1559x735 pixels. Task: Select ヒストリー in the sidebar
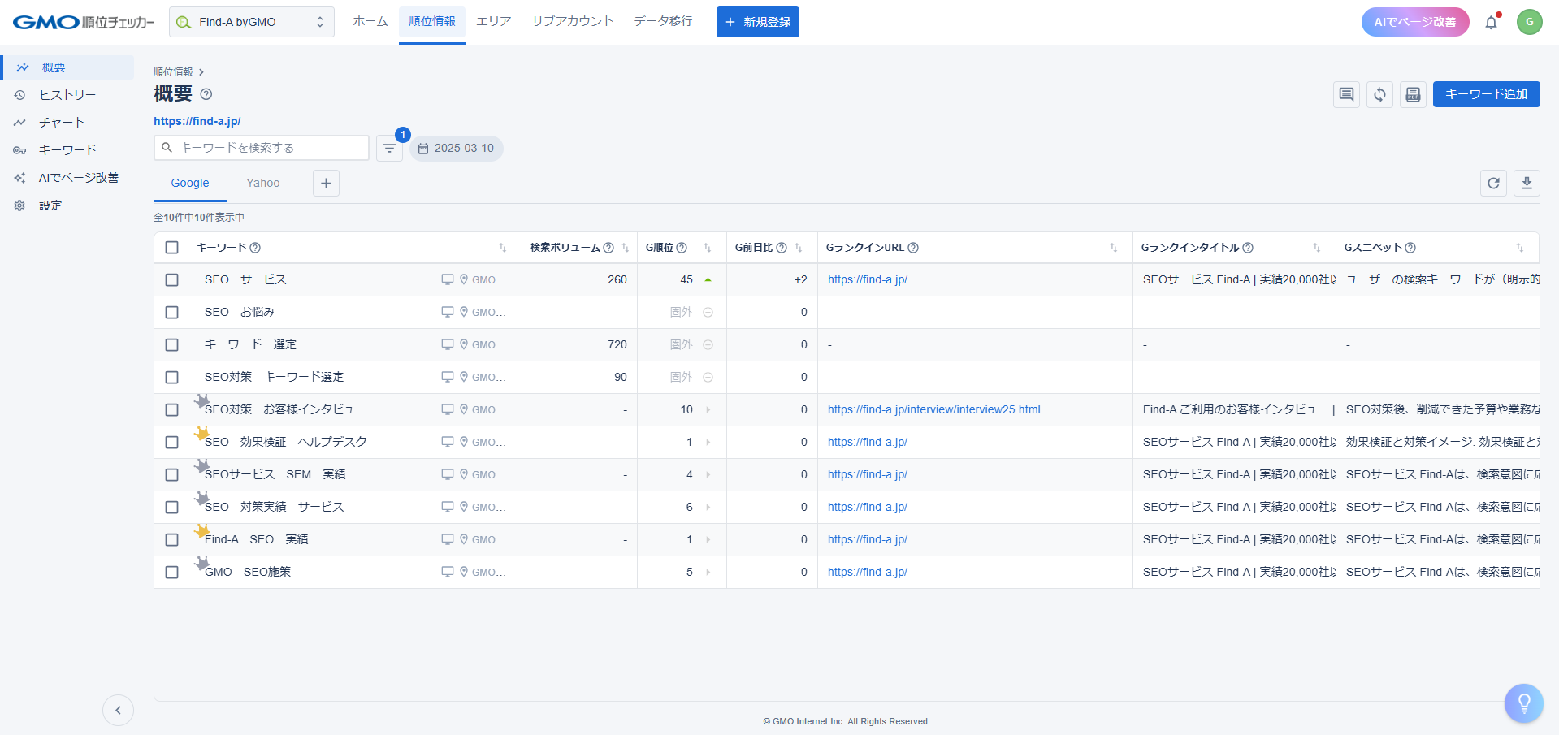(67, 95)
